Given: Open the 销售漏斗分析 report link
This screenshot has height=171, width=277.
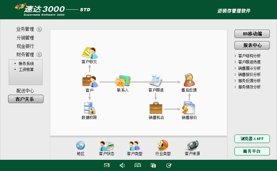Looking at the screenshot, I should pyautogui.click(x=249, y=68).
